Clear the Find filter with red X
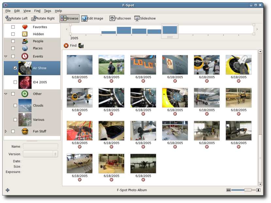Screen dimensions: 271x203 (66, 46)
